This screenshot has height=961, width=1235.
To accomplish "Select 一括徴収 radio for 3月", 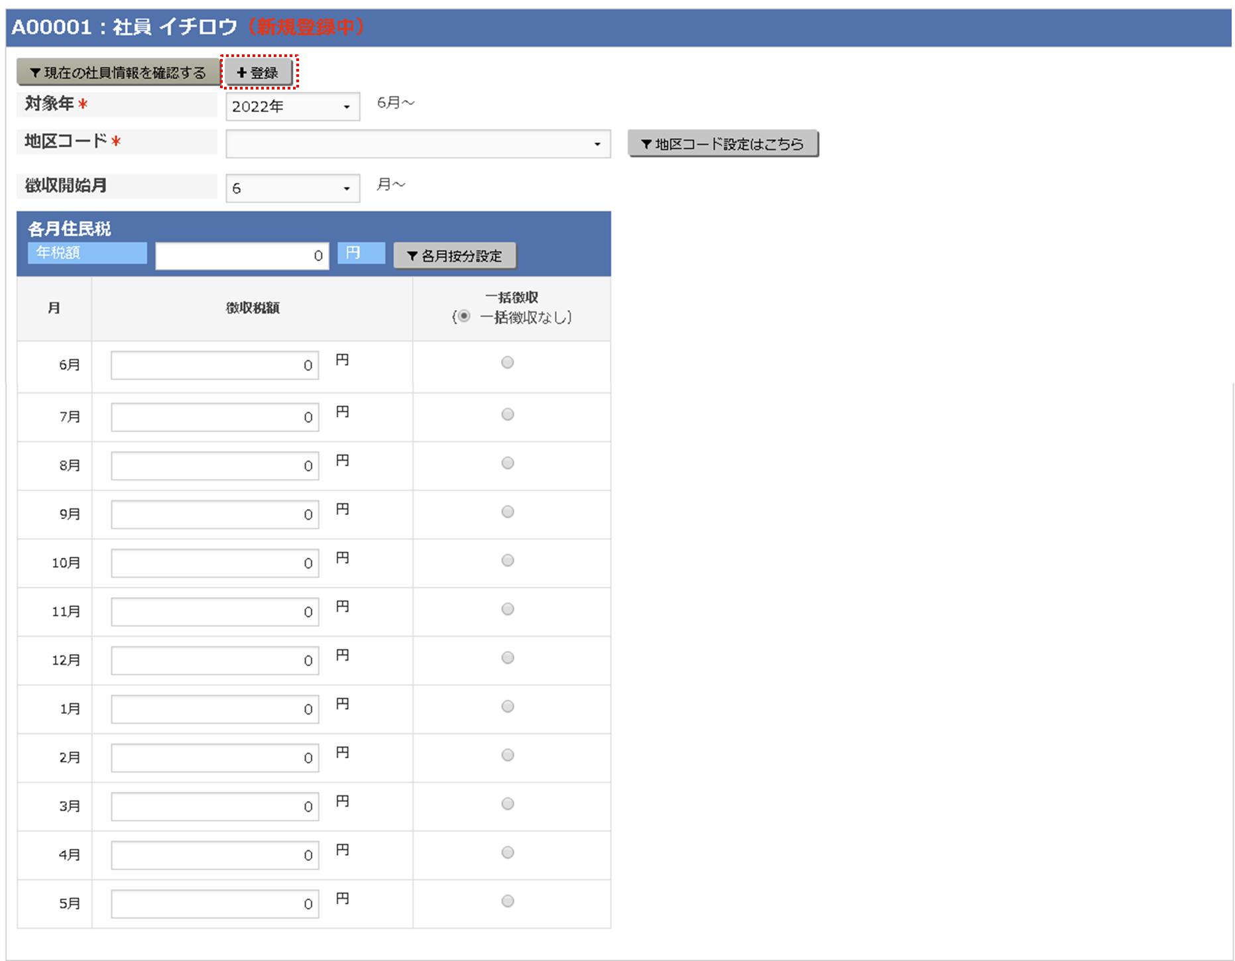I will coord(508,804).
